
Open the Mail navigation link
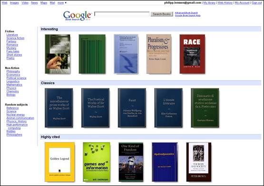click(x=52, y=3)
